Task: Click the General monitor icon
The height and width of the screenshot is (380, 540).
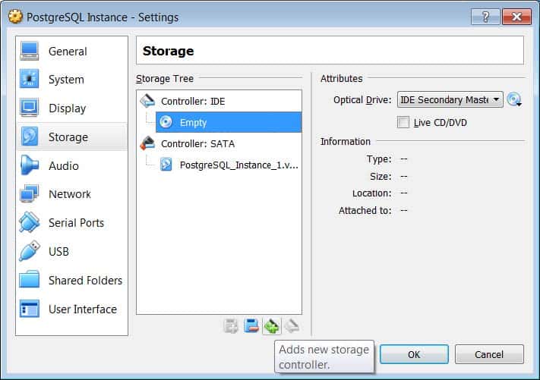Action: (x=30, y=51)
